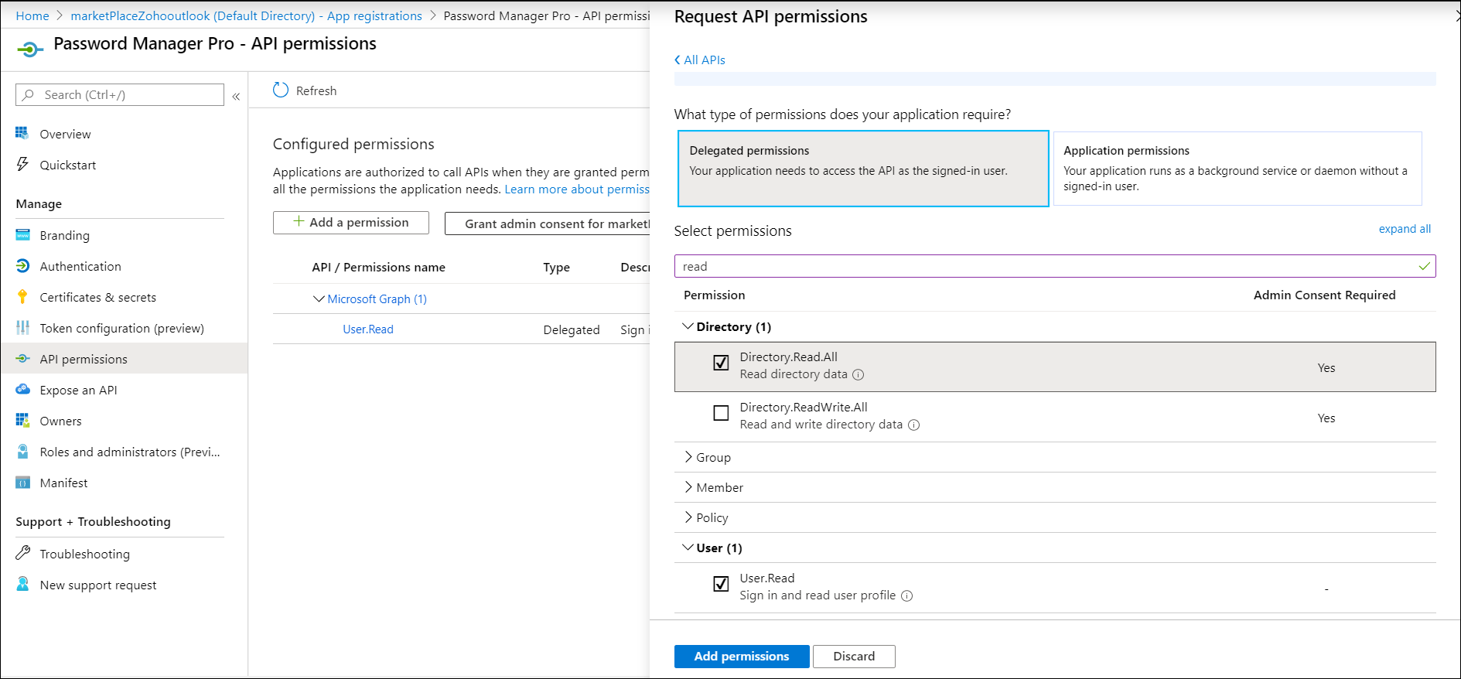Click the Quickstart lightning icon

pyautogui.click(x=22, y=165)
